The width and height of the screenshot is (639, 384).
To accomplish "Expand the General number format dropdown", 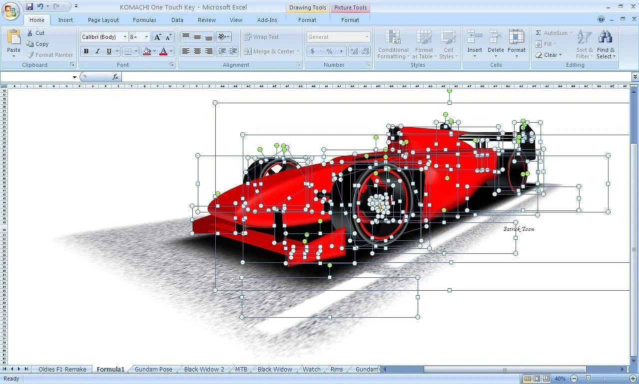I will (366, 37).
